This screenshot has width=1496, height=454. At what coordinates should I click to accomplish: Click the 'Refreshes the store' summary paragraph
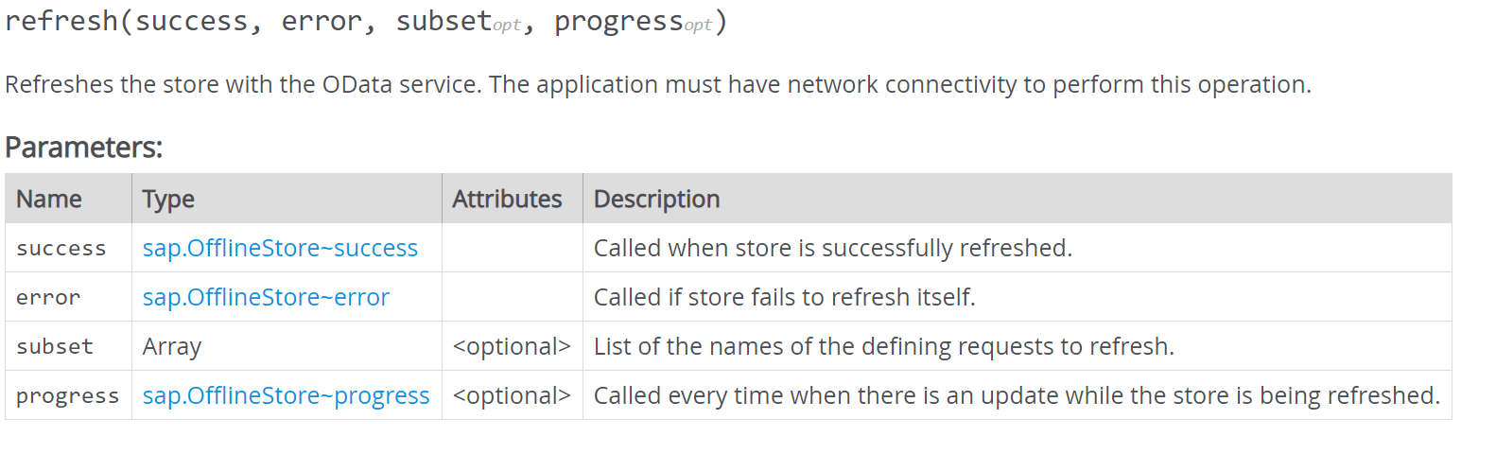click(x=657, y=84)
